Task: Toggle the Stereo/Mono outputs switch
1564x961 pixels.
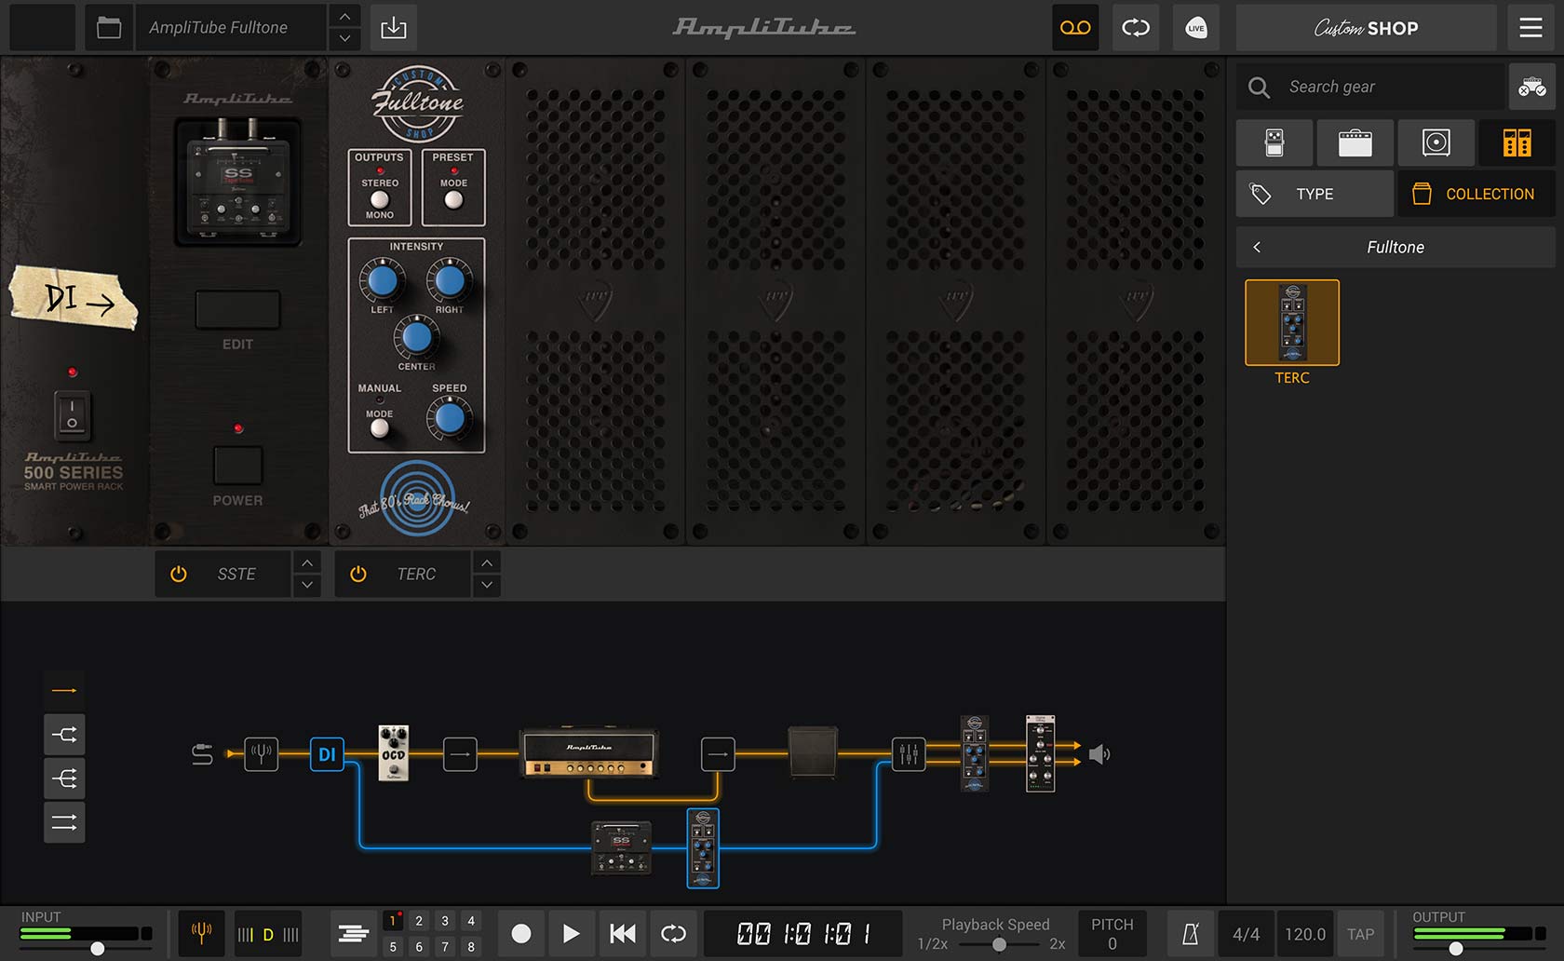Action: click(380, 199)
